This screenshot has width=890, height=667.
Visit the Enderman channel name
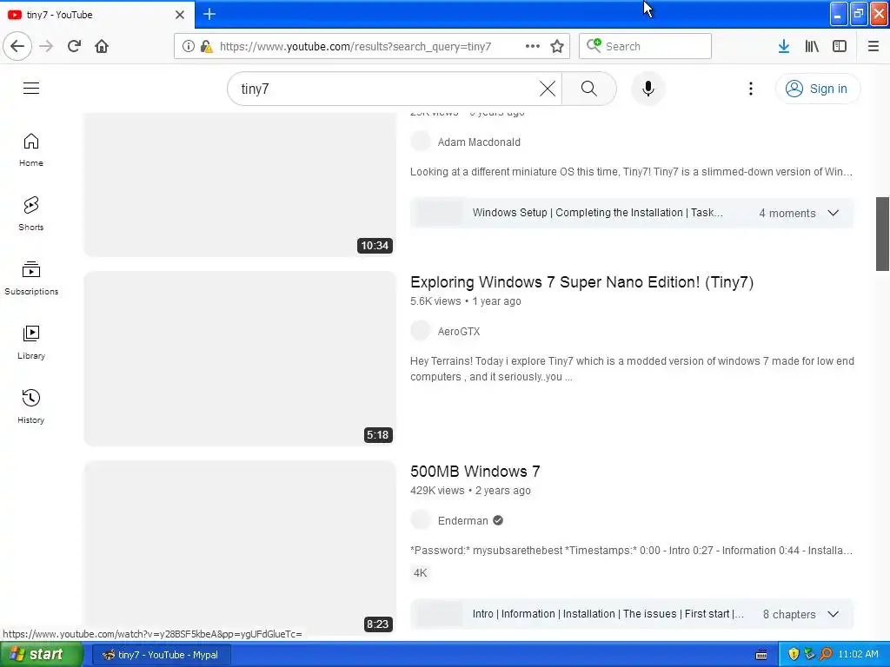point(462,521)
